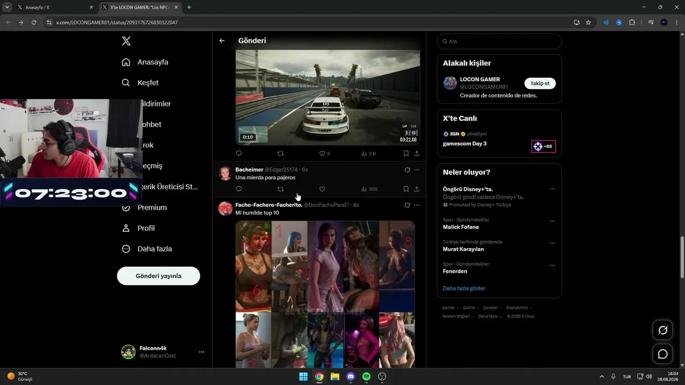Open File Explorer from the taskbar
This screenshot has width=685, height=385.
pos(335,376)
